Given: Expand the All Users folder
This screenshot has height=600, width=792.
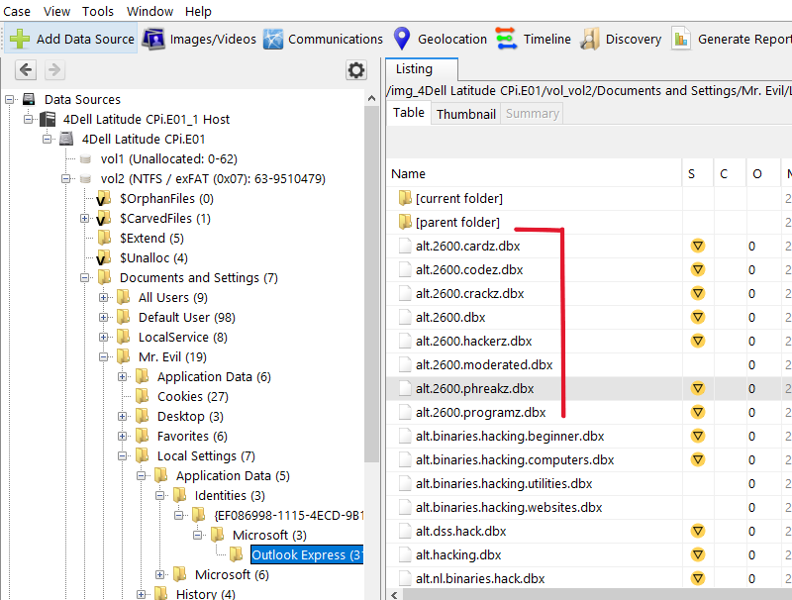Looking at the screenshot, I should pos(104,298).
